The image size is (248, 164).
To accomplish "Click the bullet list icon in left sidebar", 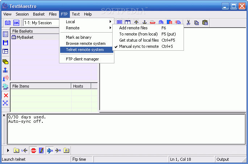I will [x=5, y=34].
